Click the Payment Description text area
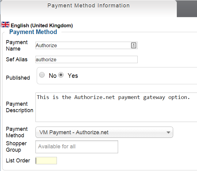This screenshot has width=197, height=171. [116, 107]
